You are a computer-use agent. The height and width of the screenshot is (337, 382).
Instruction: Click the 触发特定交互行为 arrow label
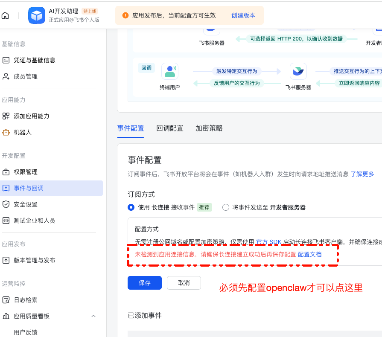click(x=236, y=71)
